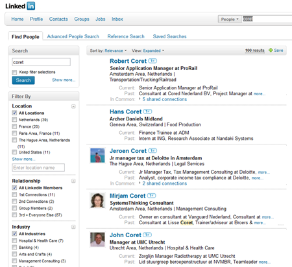The width and height of the screenshot is (292, 267).
Task: Click Show more under Location filters
Action: (23, 159)
